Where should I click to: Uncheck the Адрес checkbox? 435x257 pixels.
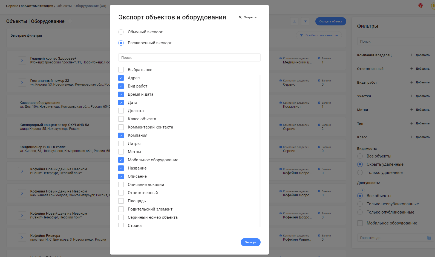click(121, 78)
